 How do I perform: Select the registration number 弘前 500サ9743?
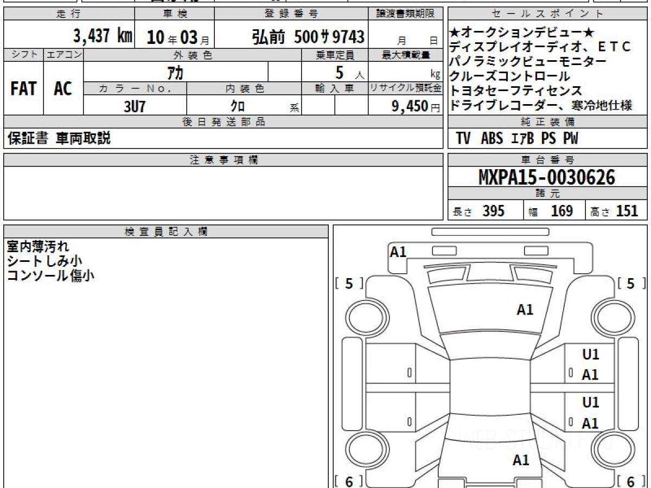(x=308, y=37)
